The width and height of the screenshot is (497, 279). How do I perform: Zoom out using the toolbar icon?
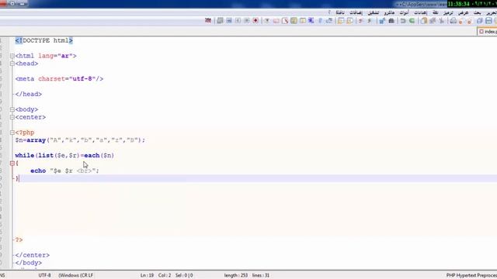(360, 21)
